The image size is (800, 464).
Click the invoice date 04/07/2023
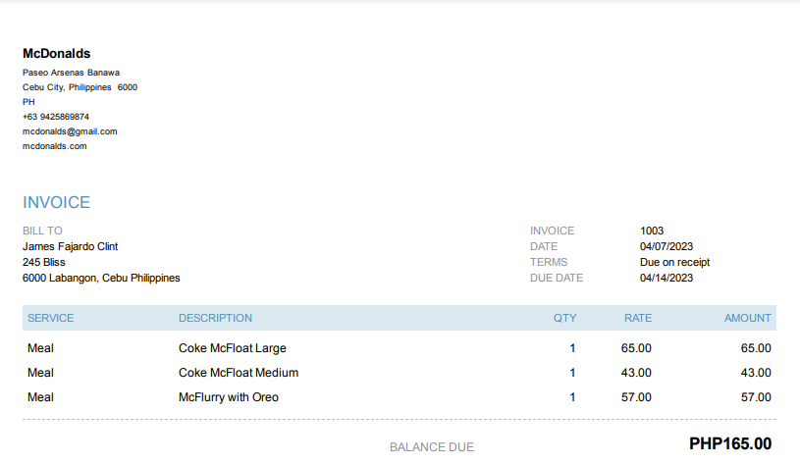click(667, 247)
